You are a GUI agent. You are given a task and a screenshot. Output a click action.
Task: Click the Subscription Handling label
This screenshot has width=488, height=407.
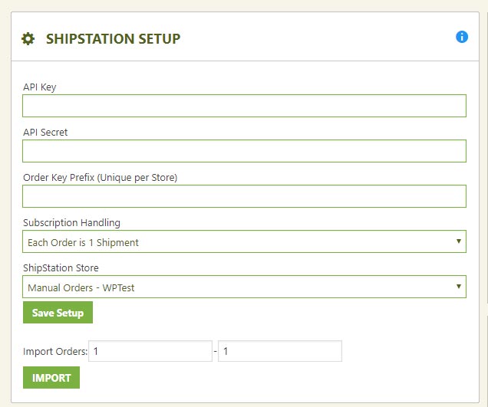click(x=71, y=223)
